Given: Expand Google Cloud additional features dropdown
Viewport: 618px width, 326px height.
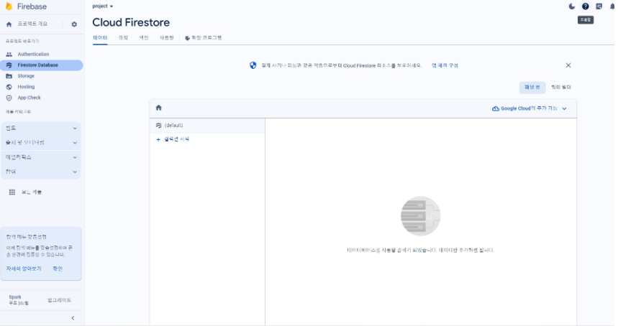Looking at the screenshot, I should pos(530,108).
